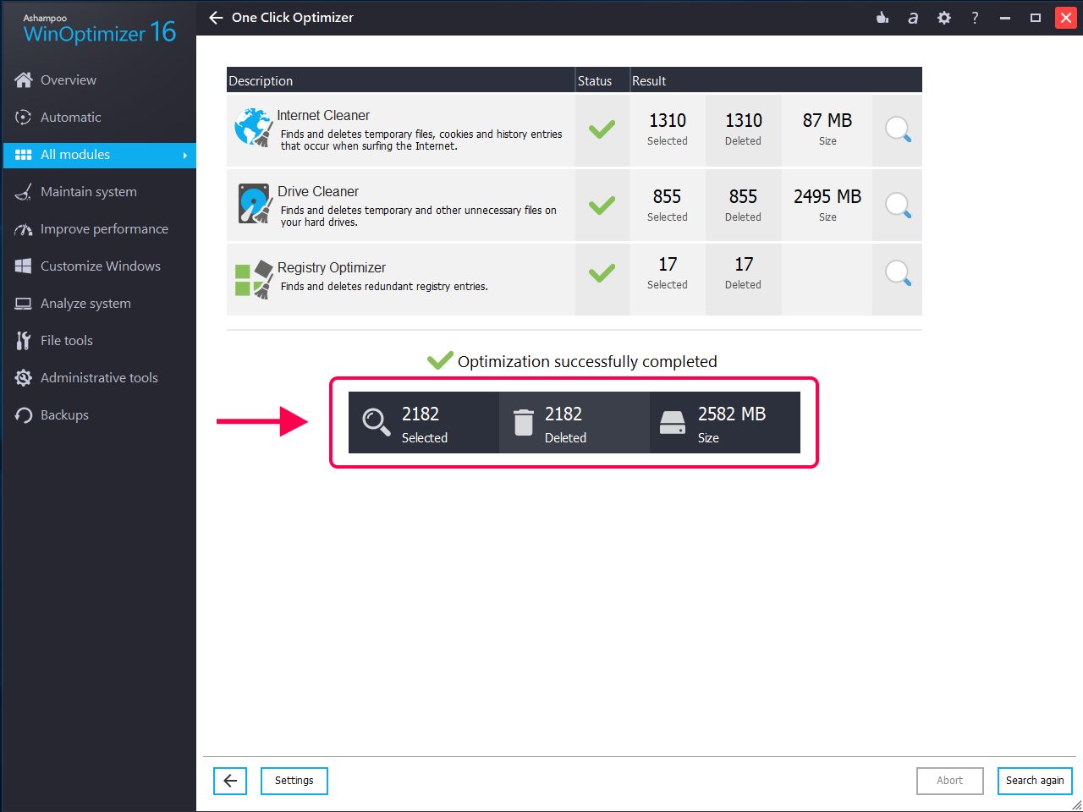View Drive Cleaner details with magnifier icon
The image size is (1083, 812).
pos(898,206)
